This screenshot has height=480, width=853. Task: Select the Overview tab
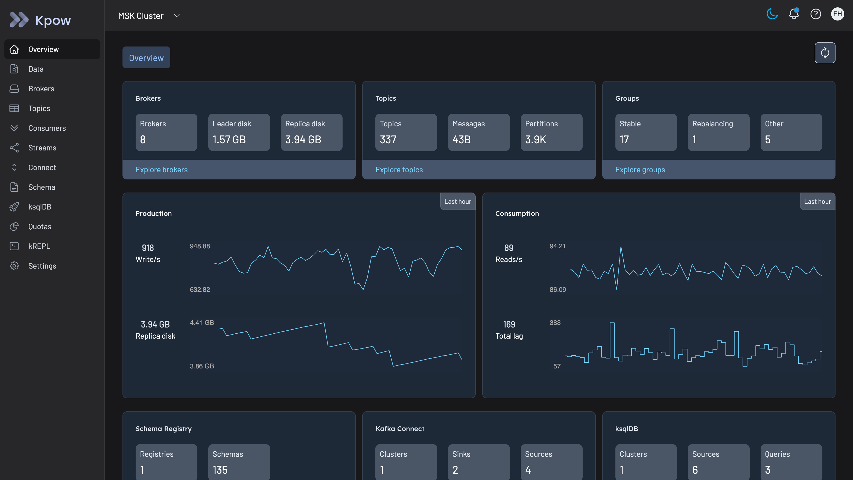click(x=146, y=58)
